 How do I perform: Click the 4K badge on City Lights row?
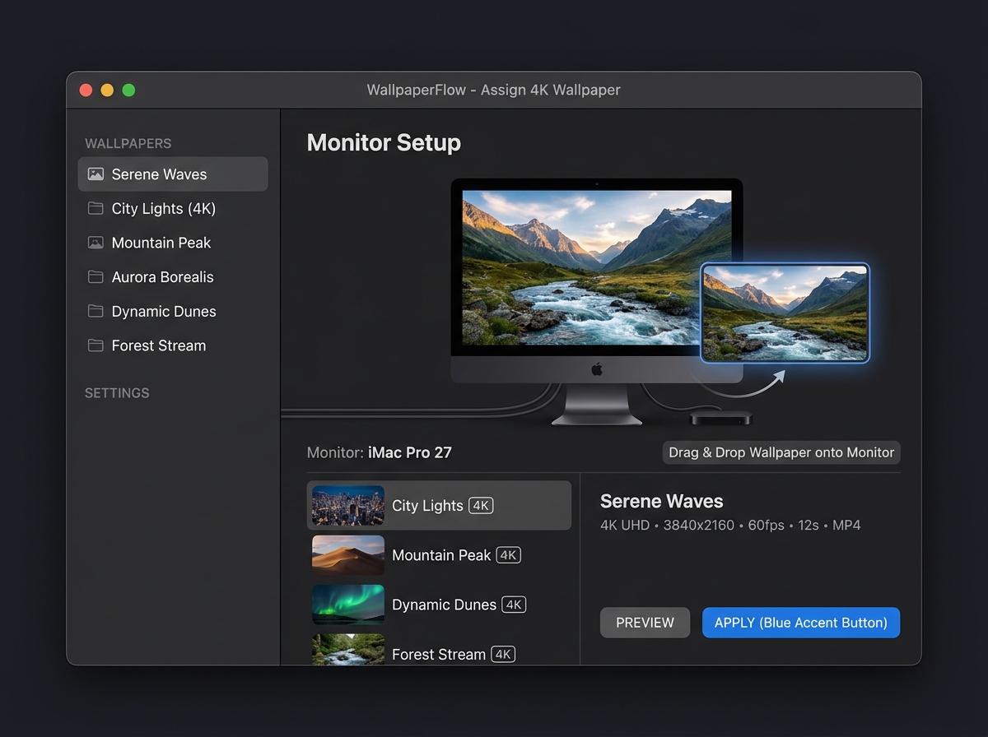pos(481,505)
